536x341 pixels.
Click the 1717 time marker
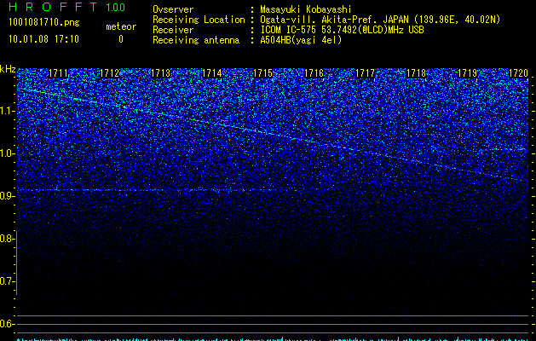coord(365,73)
